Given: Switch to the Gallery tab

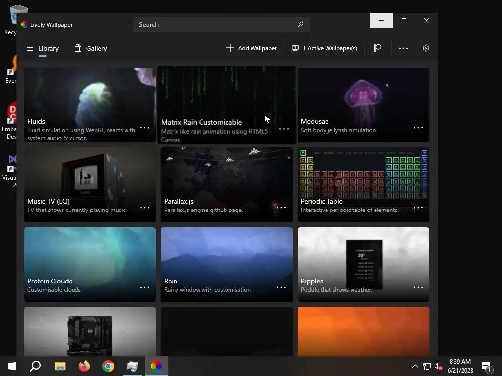Looking at the screenshot, I should (91, 48).
